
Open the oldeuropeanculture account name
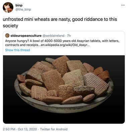[x=26, y=36]
